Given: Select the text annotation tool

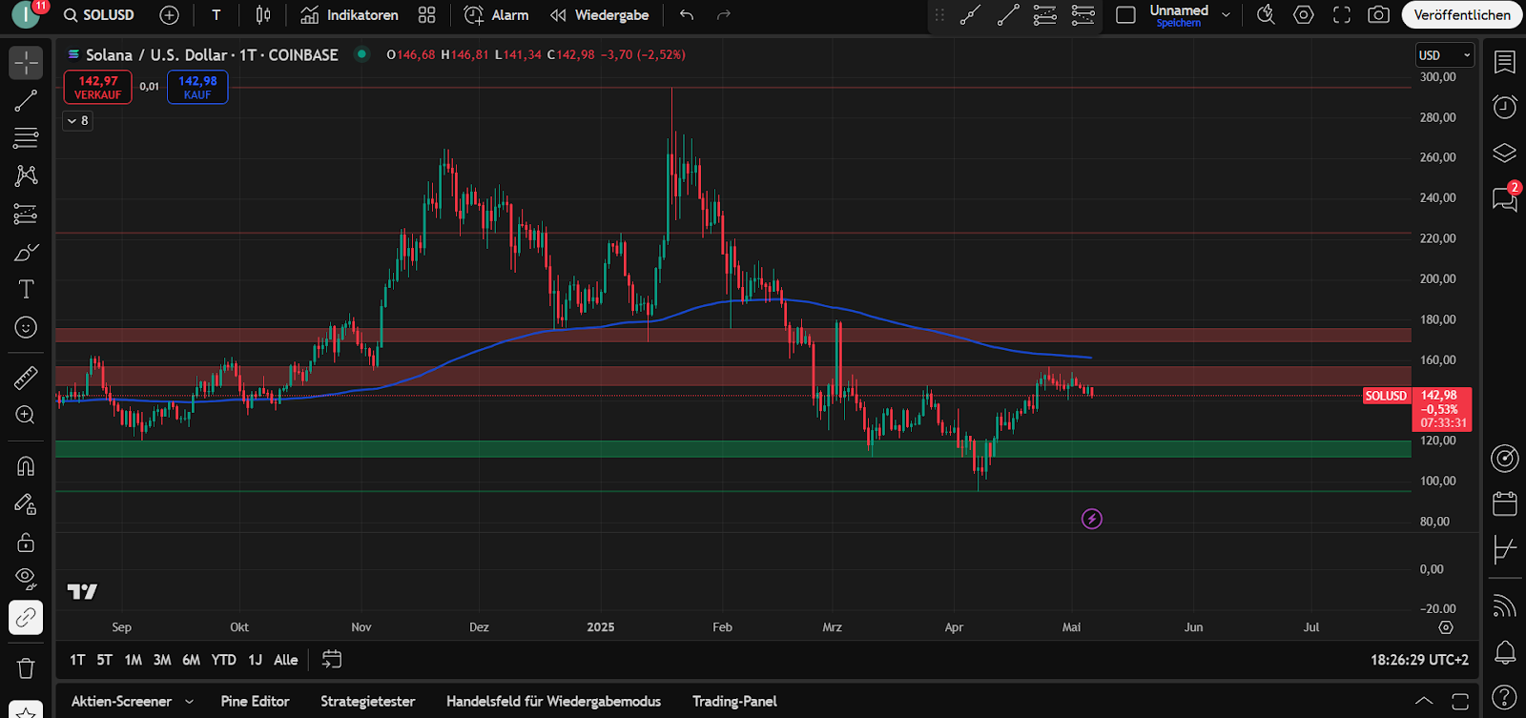Looking at the screenshot, I should click(26, 290).
